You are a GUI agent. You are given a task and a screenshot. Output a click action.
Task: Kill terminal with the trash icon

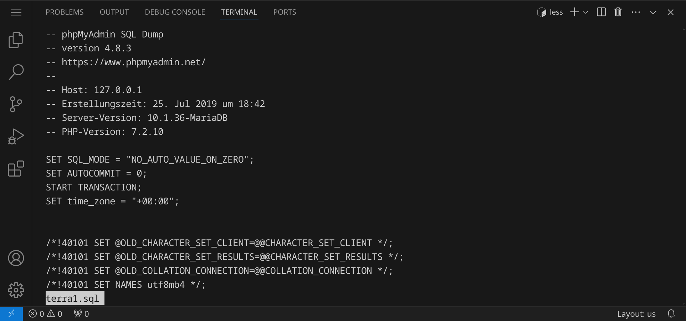pos(618,12)
